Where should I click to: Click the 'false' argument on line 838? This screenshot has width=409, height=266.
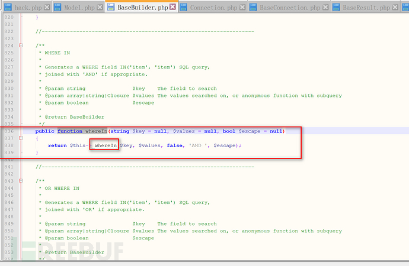(174, 145)
